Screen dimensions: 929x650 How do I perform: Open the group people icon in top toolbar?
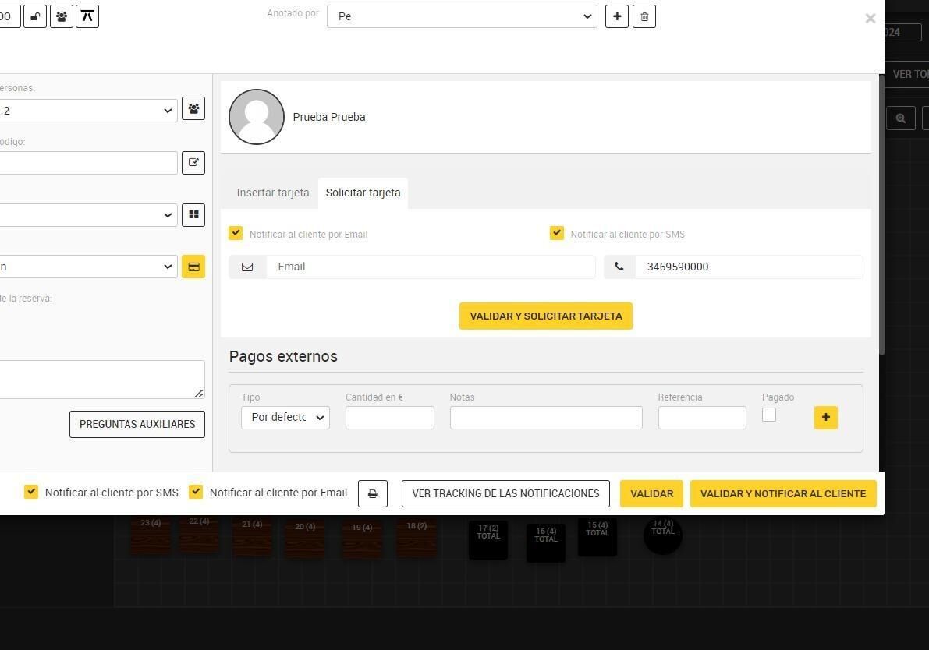(x=62, y=16)
